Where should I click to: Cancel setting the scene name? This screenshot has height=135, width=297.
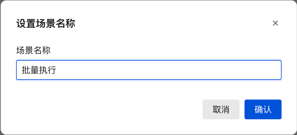coord(221,109)
